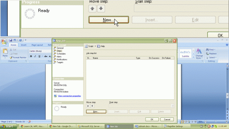Click the Zoom In plus button in Word

pos(227,122)
